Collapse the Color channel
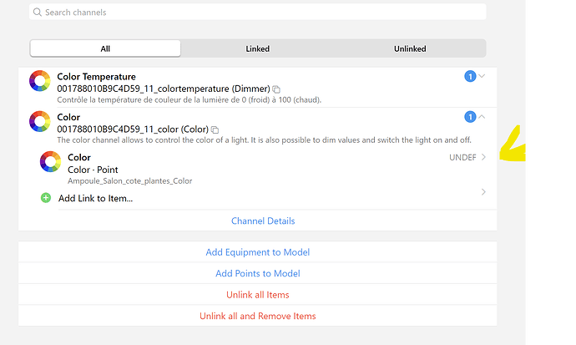 482,116
